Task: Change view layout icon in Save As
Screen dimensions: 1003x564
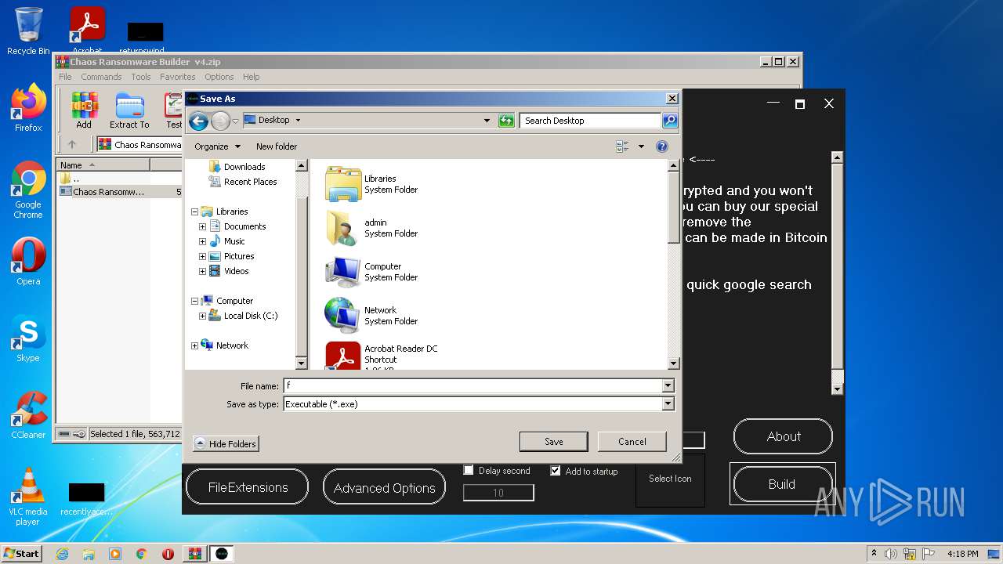Action: (622, 146)
